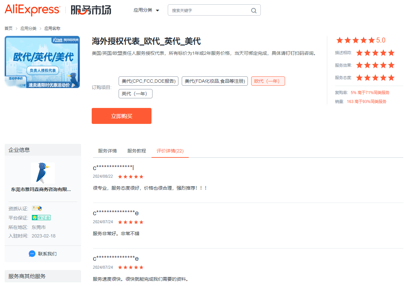This screenshot has width=404, height=286.
Task: Click the 服务态度 star rating
Action: tap(375, 78)
